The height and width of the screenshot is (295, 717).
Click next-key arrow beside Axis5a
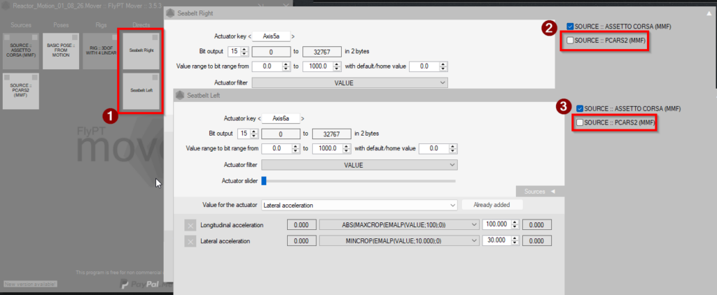293,36
